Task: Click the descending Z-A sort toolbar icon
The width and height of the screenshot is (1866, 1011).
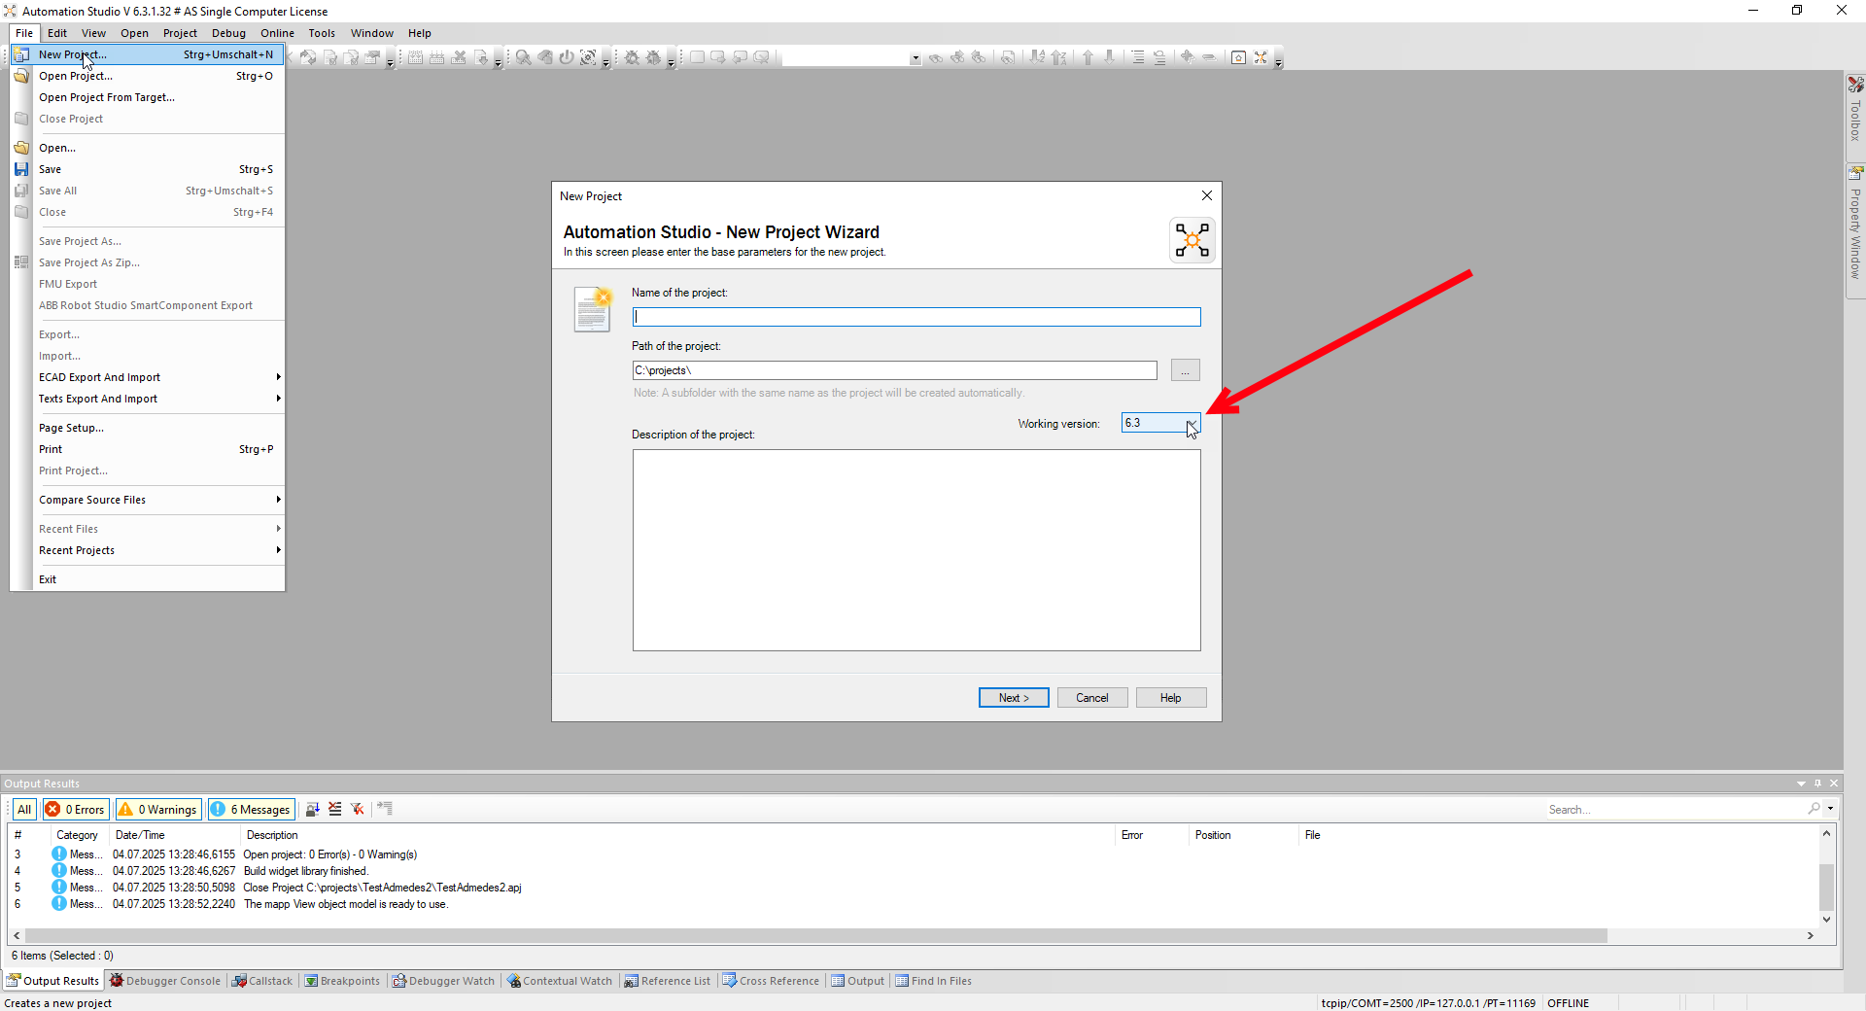Action: (x=1059, y=57)
